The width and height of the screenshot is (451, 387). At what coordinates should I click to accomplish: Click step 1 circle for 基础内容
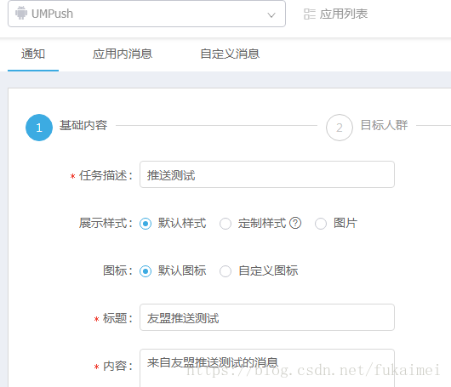pyautogui.click(x=39, y=128)
